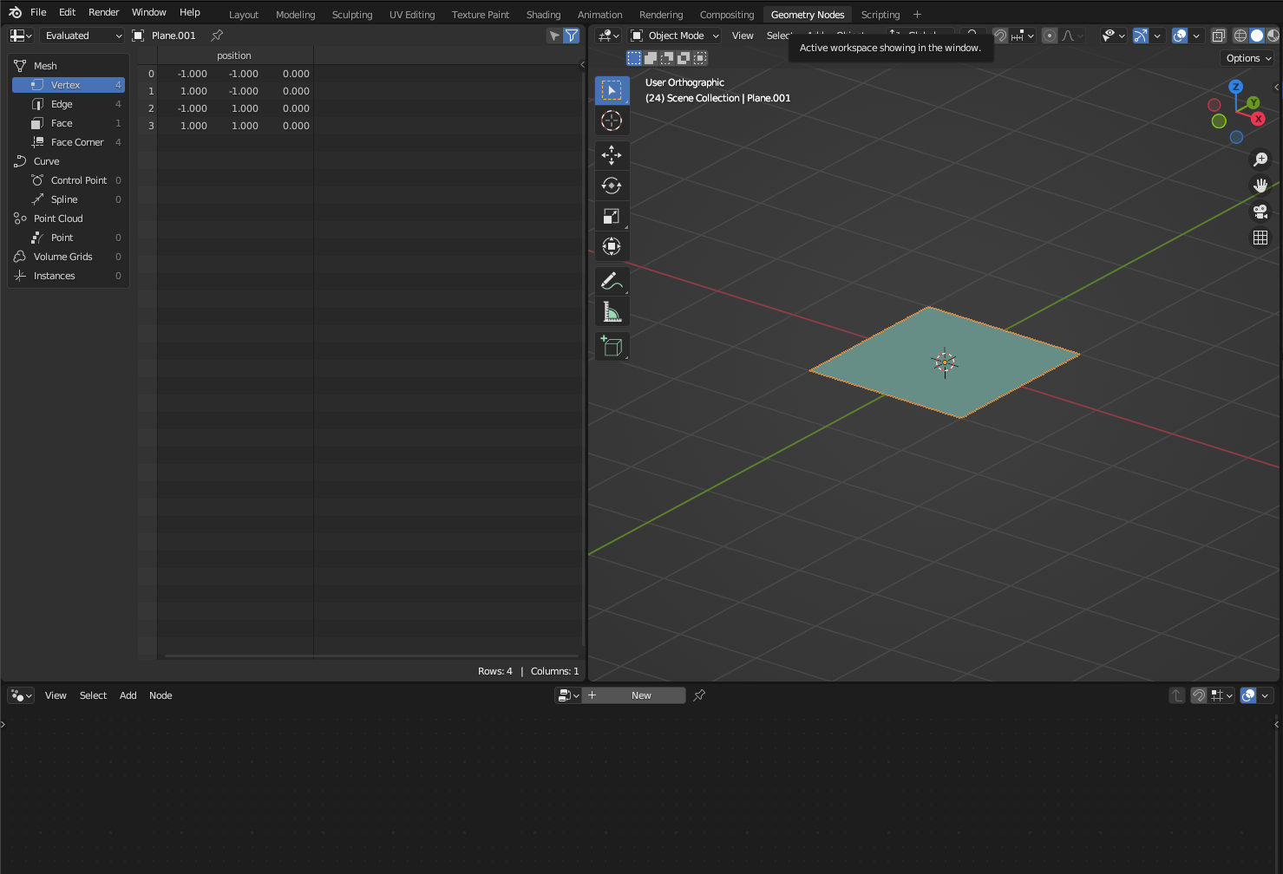
Task: Click the Z axis on navigation gizmo
Action: 1236,87
